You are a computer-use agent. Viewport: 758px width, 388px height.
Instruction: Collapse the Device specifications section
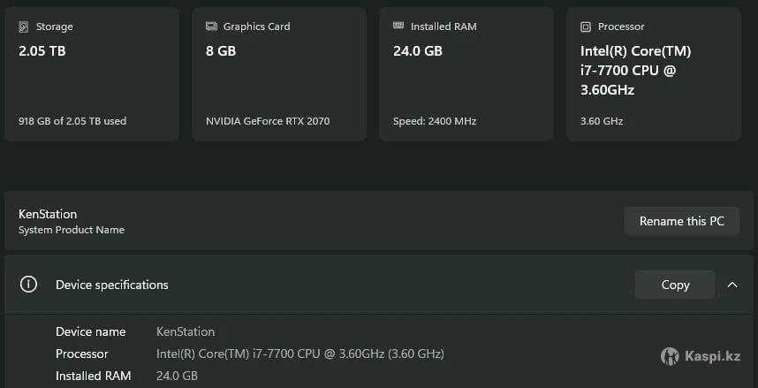pyautogui.click(x=732, y=285)
